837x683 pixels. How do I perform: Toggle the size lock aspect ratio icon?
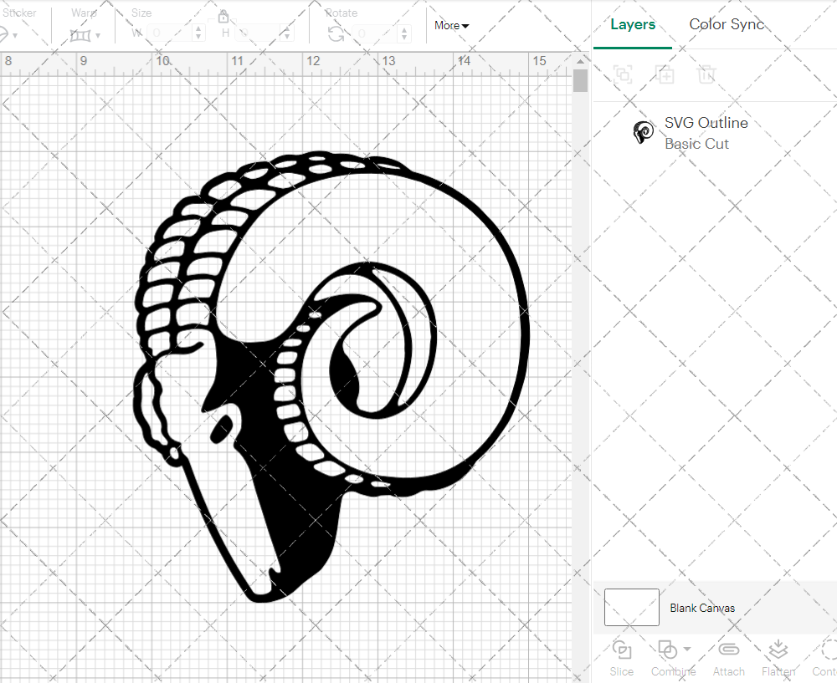click(223, 18)
